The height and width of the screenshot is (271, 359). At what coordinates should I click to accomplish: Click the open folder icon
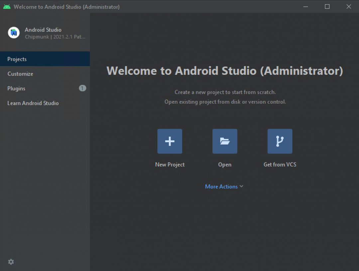pos(225,141)
